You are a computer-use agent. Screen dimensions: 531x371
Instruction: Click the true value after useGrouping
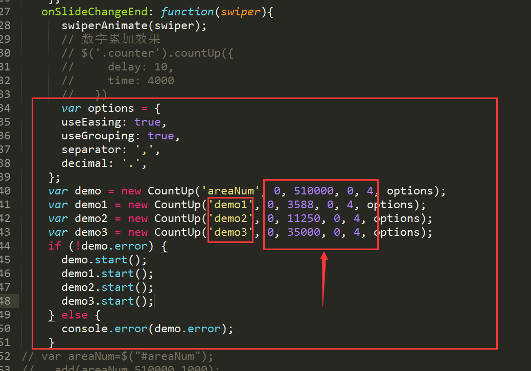[160, 136]
